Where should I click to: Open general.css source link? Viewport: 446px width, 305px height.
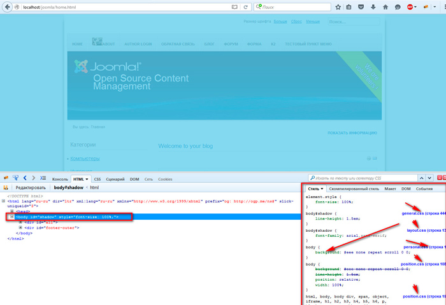423,213
